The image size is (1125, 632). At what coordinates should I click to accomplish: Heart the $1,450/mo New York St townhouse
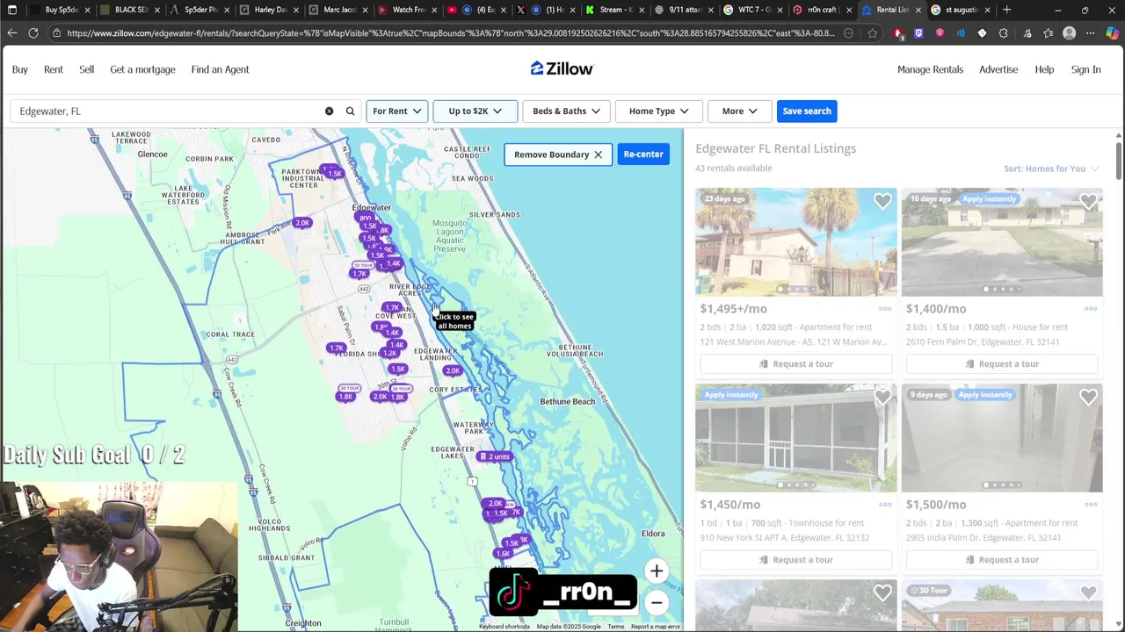tap(882, 398)
